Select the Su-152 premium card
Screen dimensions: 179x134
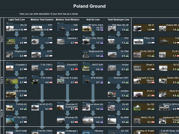[x=144, y=107]
